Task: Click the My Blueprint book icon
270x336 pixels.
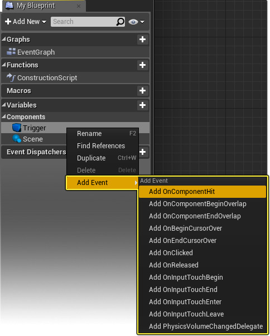Action: click(9, 6)
